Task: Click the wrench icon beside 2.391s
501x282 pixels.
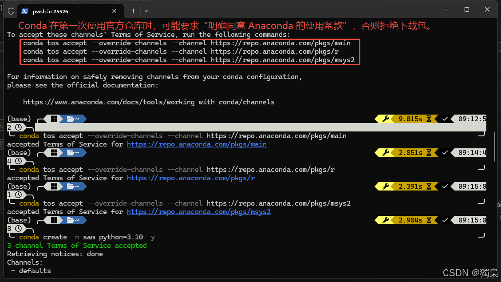Action: click(x=386, y=187)
